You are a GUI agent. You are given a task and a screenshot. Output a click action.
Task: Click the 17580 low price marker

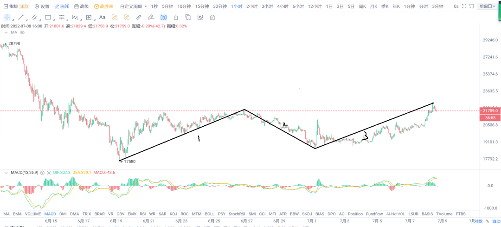pos(128,162)
